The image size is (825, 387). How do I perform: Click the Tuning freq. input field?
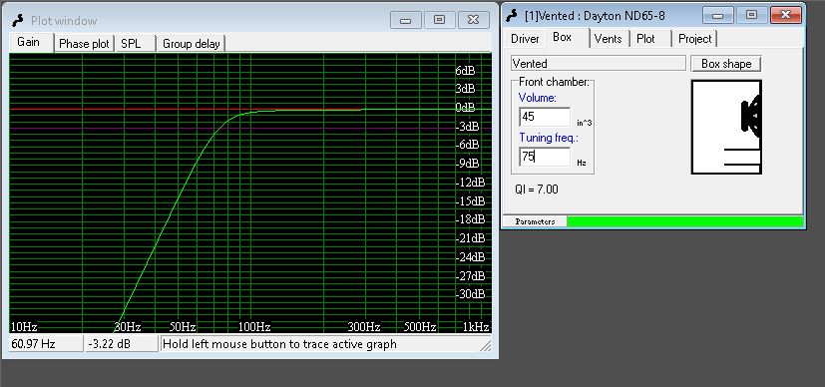point(545,157)
